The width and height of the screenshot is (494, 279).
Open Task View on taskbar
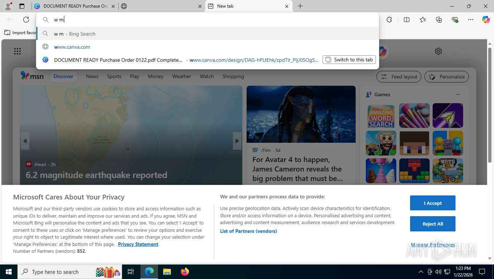coord(131,272)
